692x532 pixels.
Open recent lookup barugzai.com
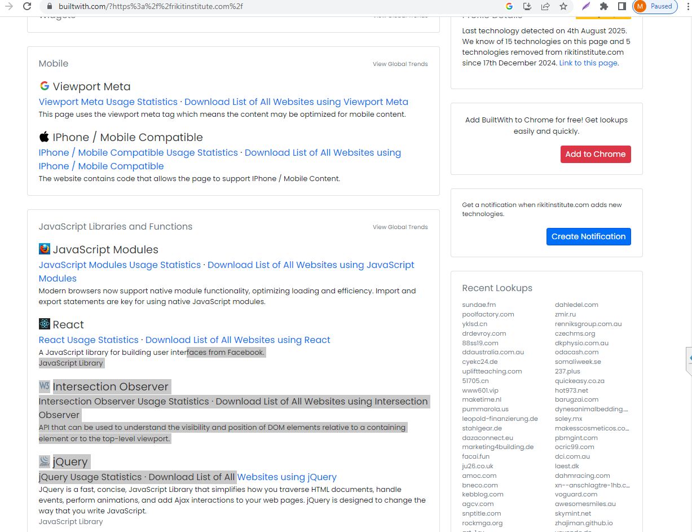coord(576,399)
